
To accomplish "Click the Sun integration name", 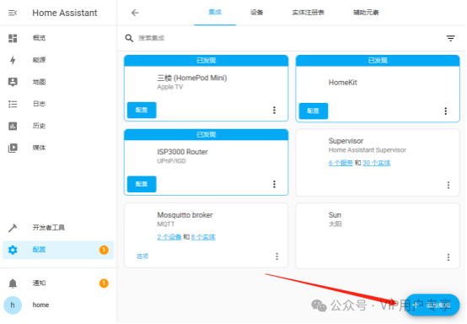I will [335, 215].
